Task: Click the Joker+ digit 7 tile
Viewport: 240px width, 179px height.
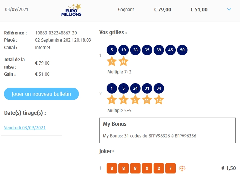Action: pyautogui.click(x=170, y=168)
